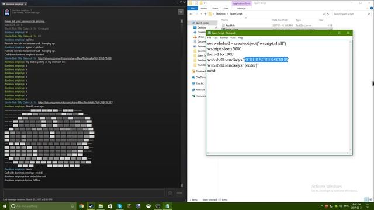Open the Notepad Edit menu
The width and height of the screenshot is (374, 210).
tap(216, 38)
